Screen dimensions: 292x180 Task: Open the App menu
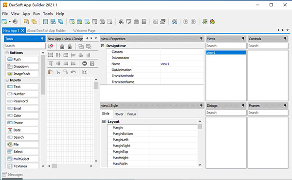pyautogui.click(x=26, y=14)
